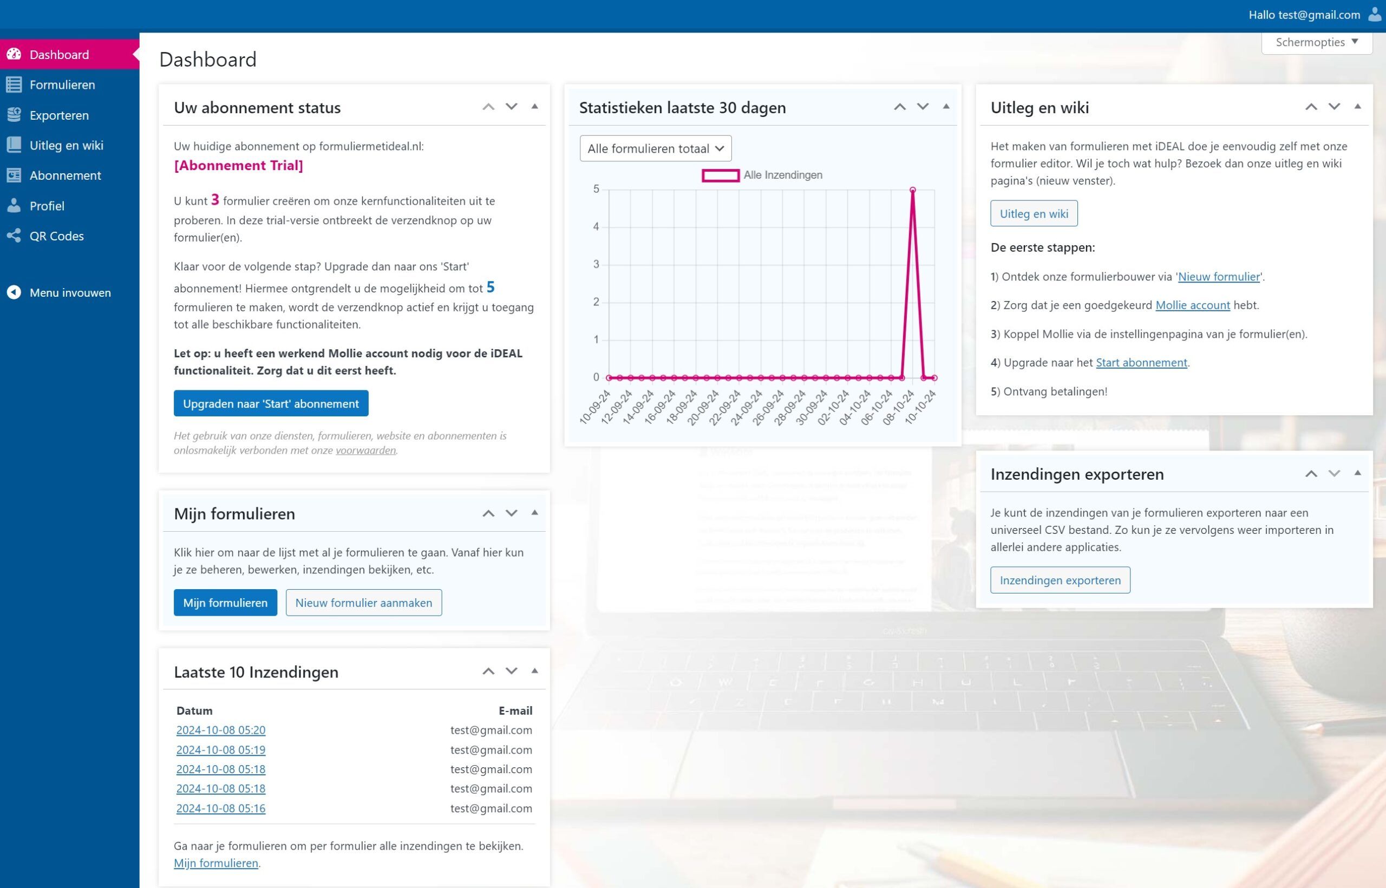Screen dimensions: 1386x888
Task: Click the chart peak data point at 5
Action: pyautogui.click(x=912, y=190)
